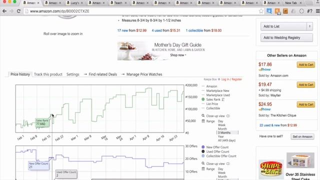
Task: Click the upper chart Range calendar icon
Action: 203,121
